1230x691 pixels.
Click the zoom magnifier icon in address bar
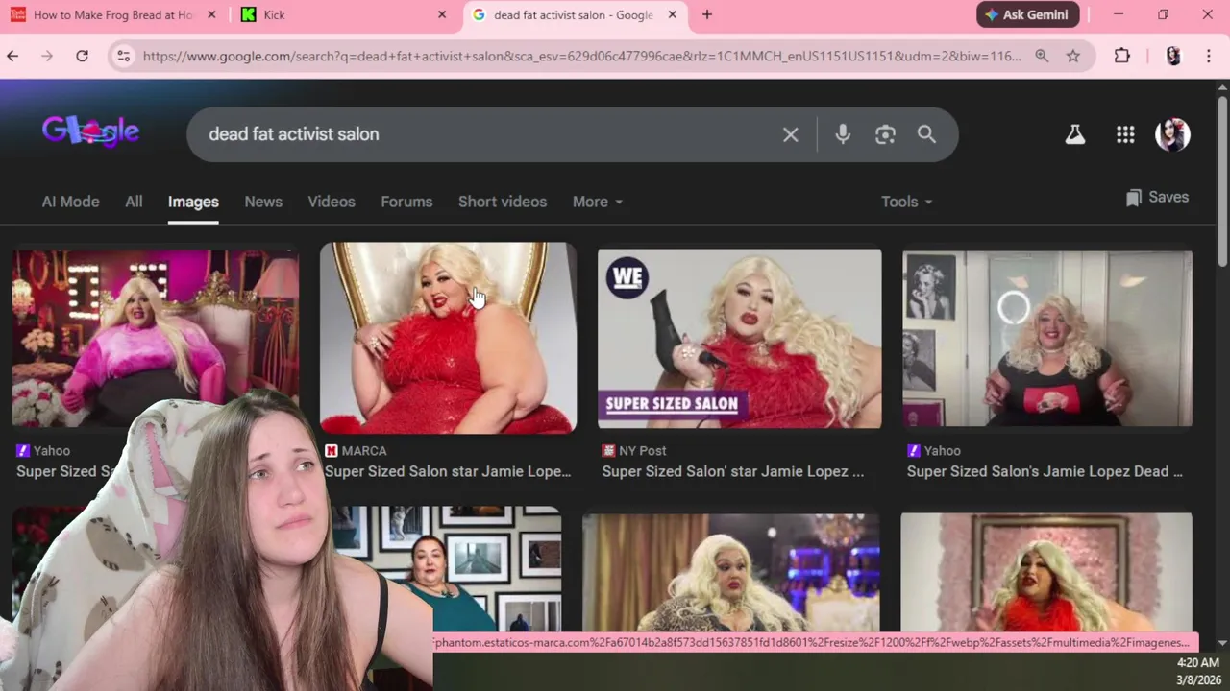pyautogui.click(x=1042, y=57)
